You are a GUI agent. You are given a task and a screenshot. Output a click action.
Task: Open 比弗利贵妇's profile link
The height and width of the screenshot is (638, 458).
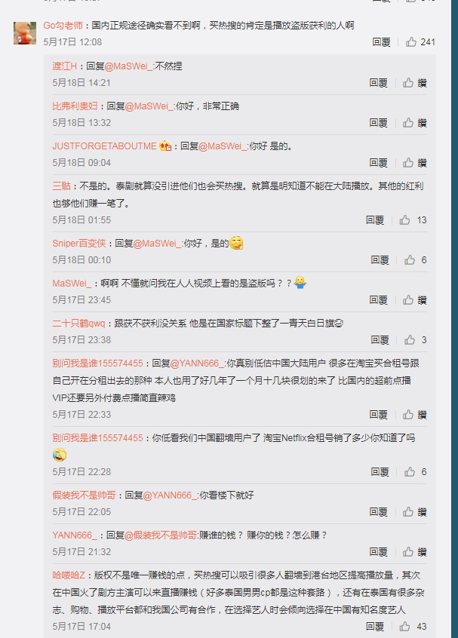(x=75, y=106)
